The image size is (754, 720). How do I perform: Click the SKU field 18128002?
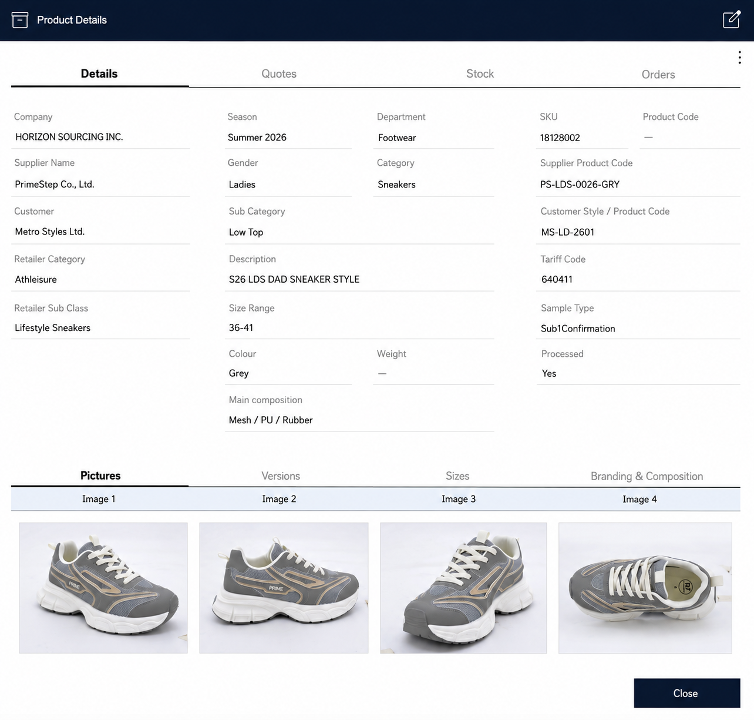point(582,138)
